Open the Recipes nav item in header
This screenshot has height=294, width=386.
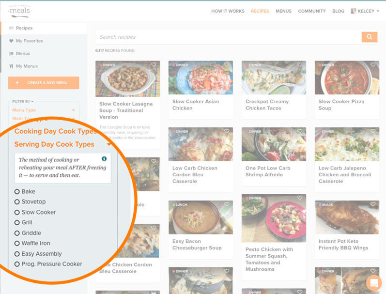tap(260, 11)
